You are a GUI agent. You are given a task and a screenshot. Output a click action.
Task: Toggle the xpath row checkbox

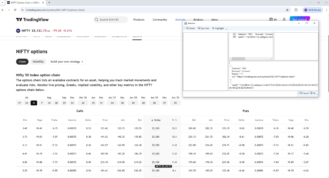point(234,37)
